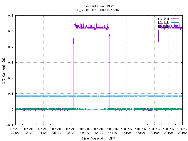The image size is (188, 141).
Task: Click the 0.1 y-axis tick label
Action: coord(11,94)
